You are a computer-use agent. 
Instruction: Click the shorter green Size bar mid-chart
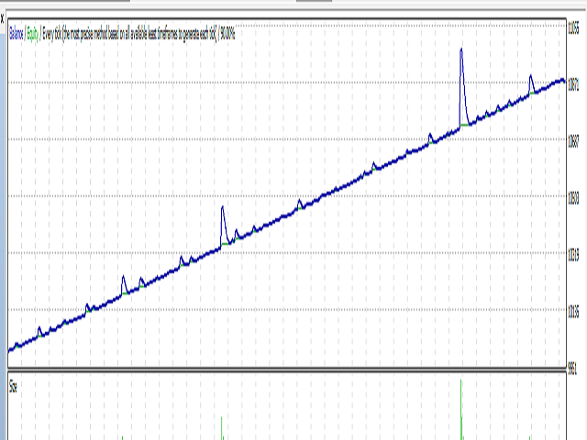coord(222,429)
